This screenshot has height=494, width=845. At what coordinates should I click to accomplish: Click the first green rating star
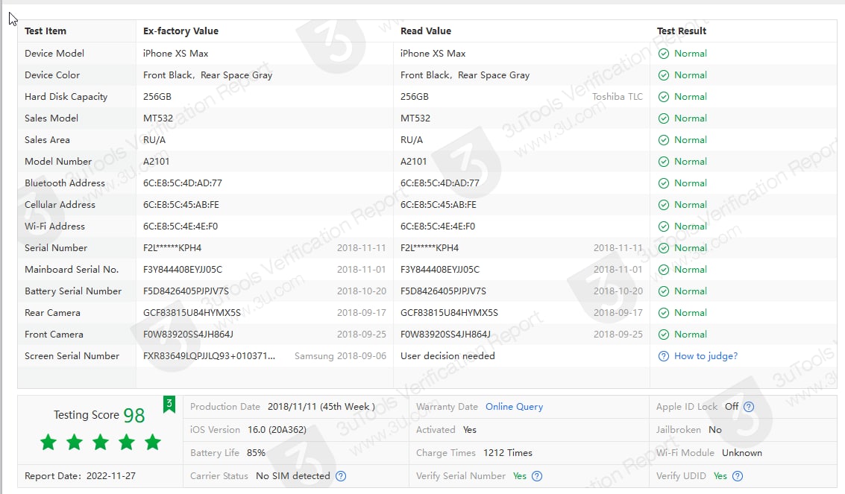click(48, 443)
